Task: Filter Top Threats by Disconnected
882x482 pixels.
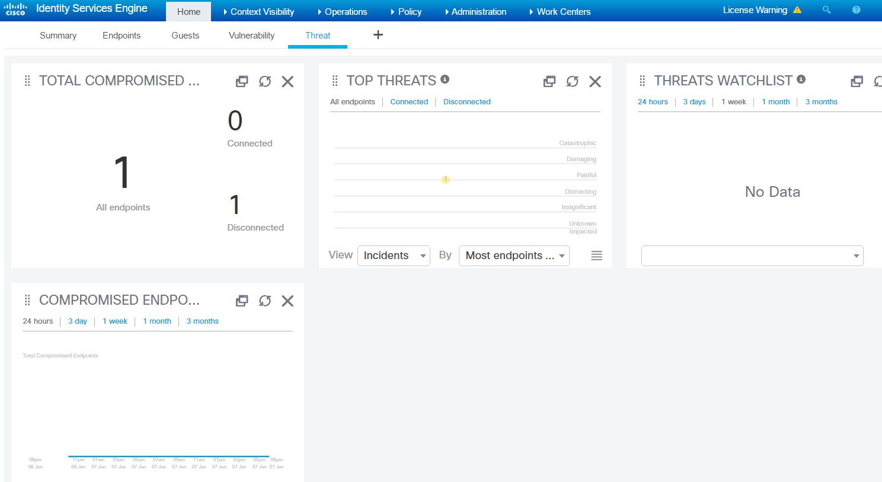Action: (467, 102)
